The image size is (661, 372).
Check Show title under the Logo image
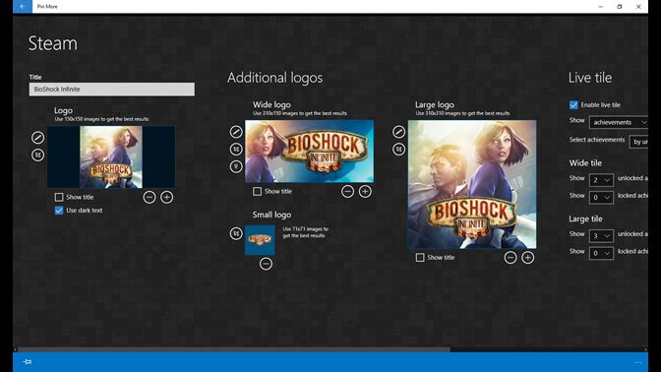tap(59, 197)
